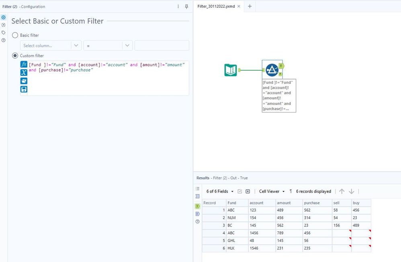Open Results window help icon
The image size is (401, 262).
pos(197,221)
